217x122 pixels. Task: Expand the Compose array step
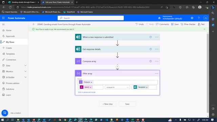tap(117, 61)
